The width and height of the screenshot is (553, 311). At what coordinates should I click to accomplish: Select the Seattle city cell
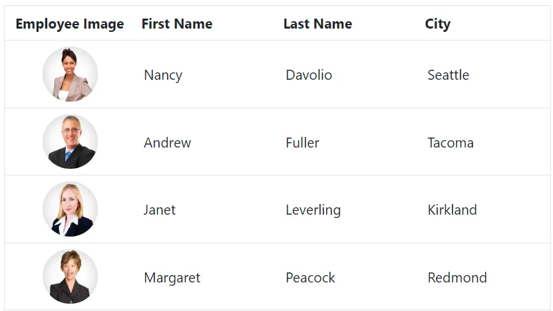448,75
